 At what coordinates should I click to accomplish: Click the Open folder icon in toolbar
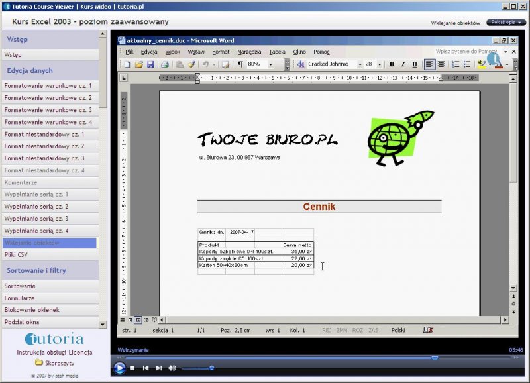[x=139, y=64]
